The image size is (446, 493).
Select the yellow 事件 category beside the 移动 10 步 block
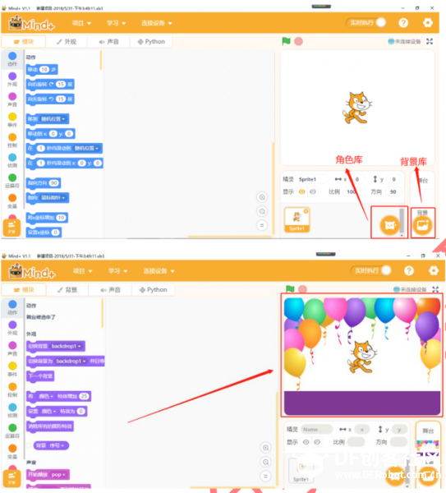(x=12, y=120)
